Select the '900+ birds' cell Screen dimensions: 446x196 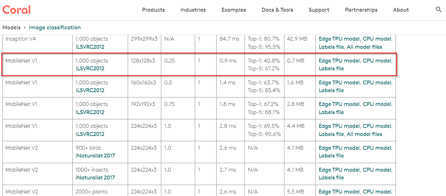[x=88, y=148]
